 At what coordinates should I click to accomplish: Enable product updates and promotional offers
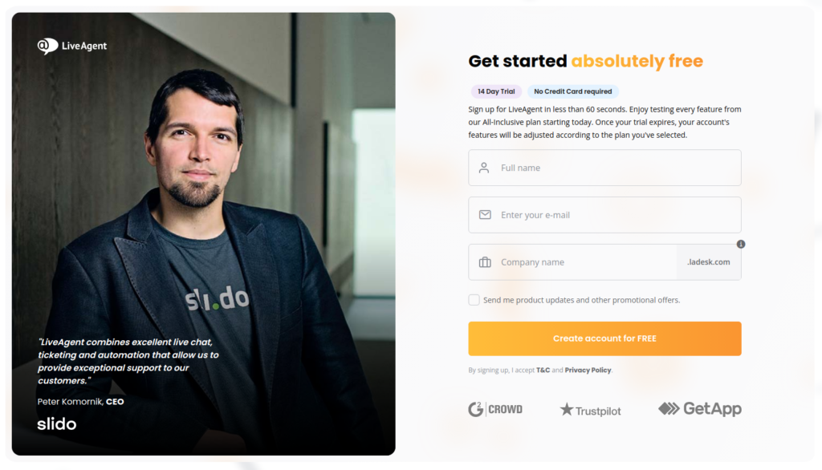474,299
